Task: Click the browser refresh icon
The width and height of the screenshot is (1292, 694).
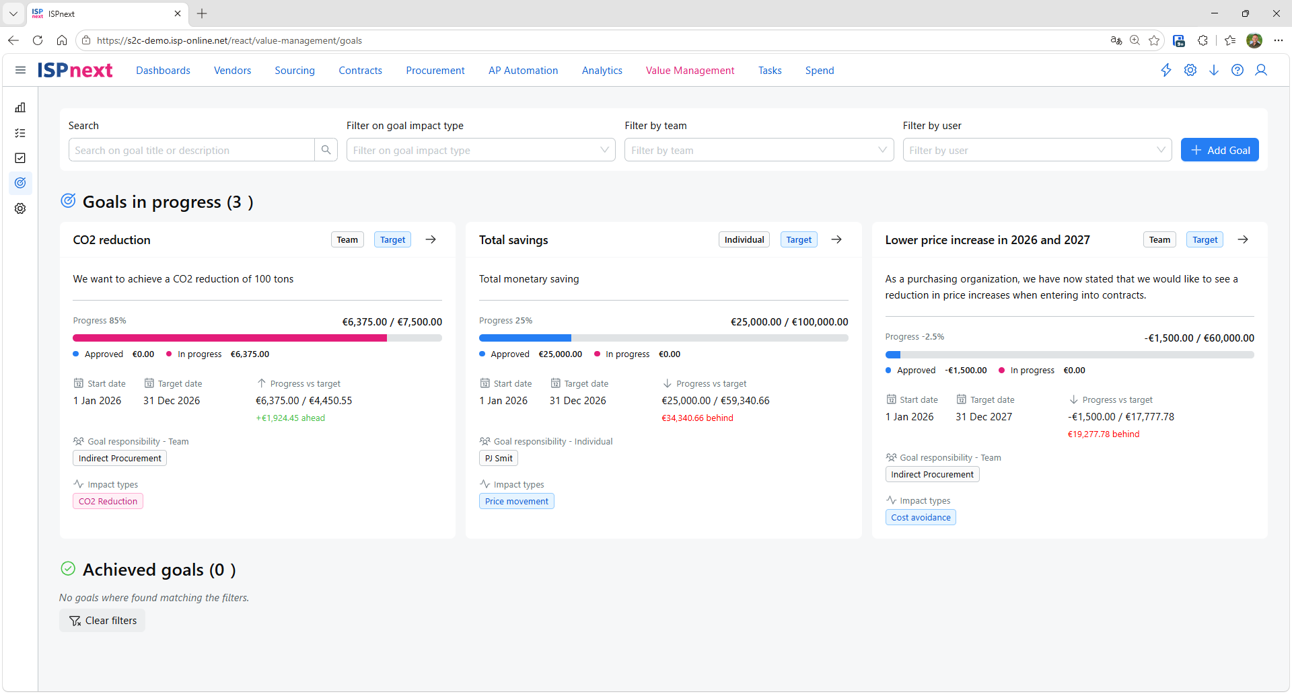Action: 38,40
